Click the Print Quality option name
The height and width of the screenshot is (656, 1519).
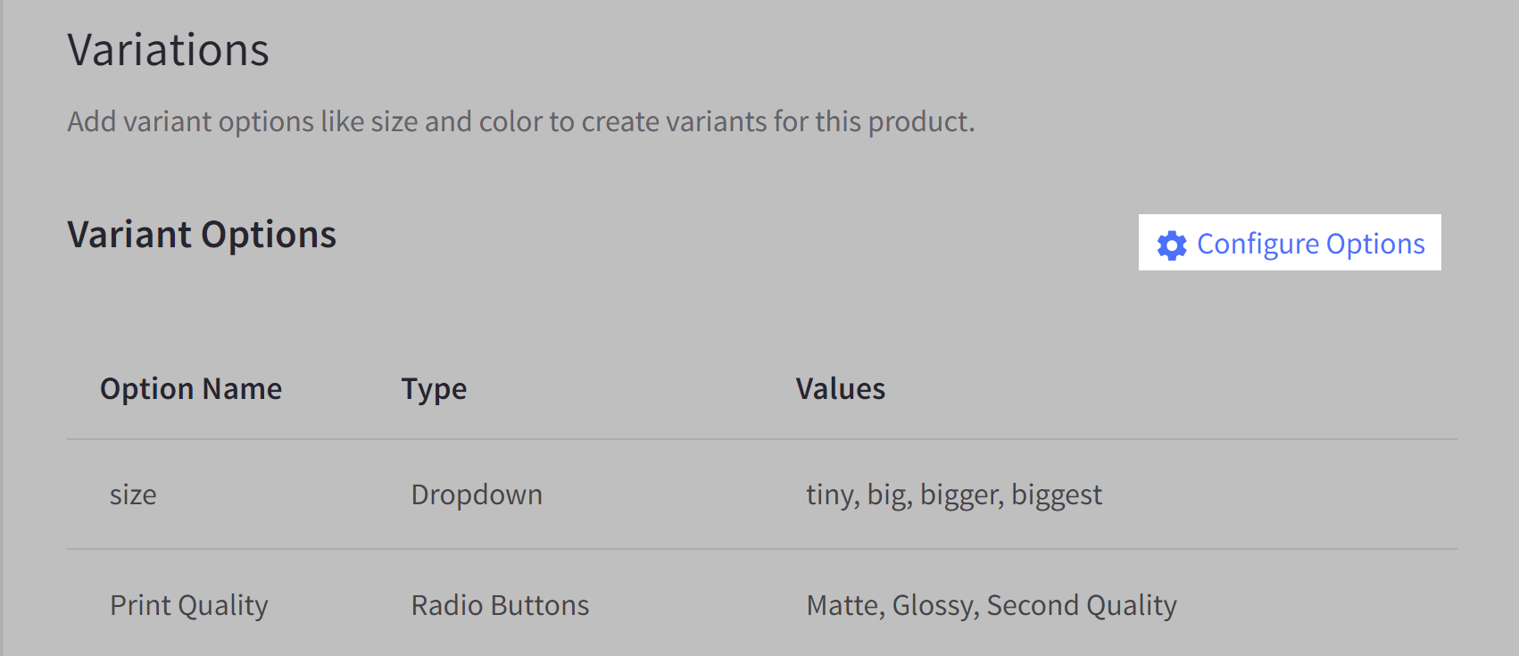click(188, 605)
